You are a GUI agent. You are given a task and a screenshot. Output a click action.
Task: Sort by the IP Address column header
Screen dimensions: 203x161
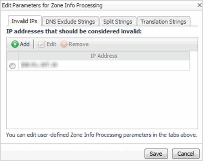[104, 56]
